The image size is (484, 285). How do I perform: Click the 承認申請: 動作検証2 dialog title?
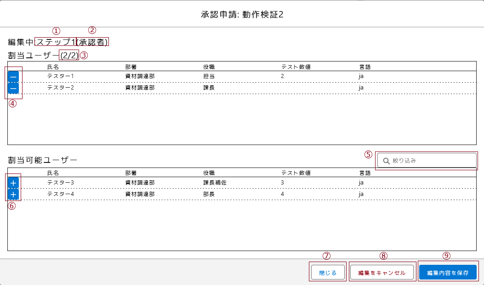coord(242,15)
